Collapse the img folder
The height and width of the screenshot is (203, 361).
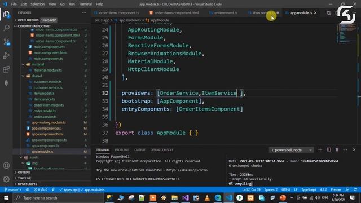click(x=34, y=163)
